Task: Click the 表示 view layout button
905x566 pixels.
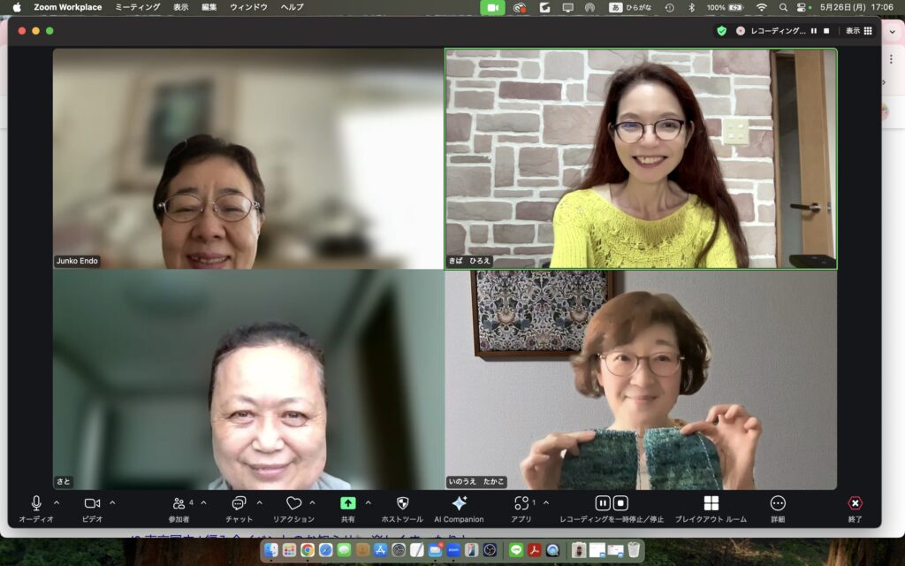Action: 859,30
